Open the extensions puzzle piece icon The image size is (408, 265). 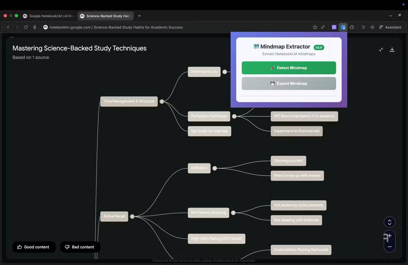tap(352, 27)
